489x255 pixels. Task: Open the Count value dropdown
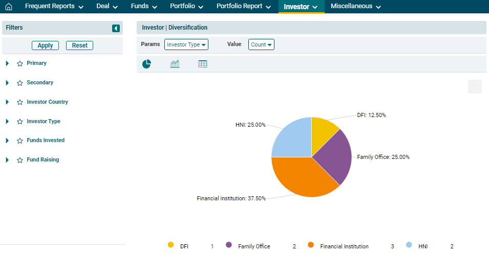click(x=261, y=44)
